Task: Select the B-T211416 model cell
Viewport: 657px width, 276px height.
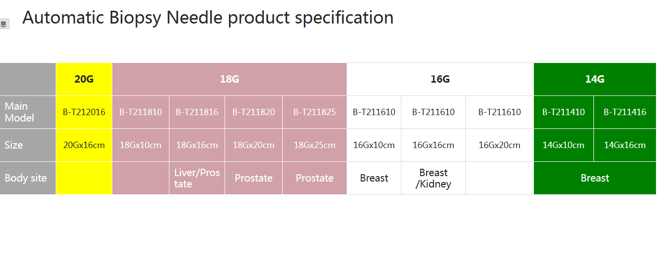Action: pos(625,112)
